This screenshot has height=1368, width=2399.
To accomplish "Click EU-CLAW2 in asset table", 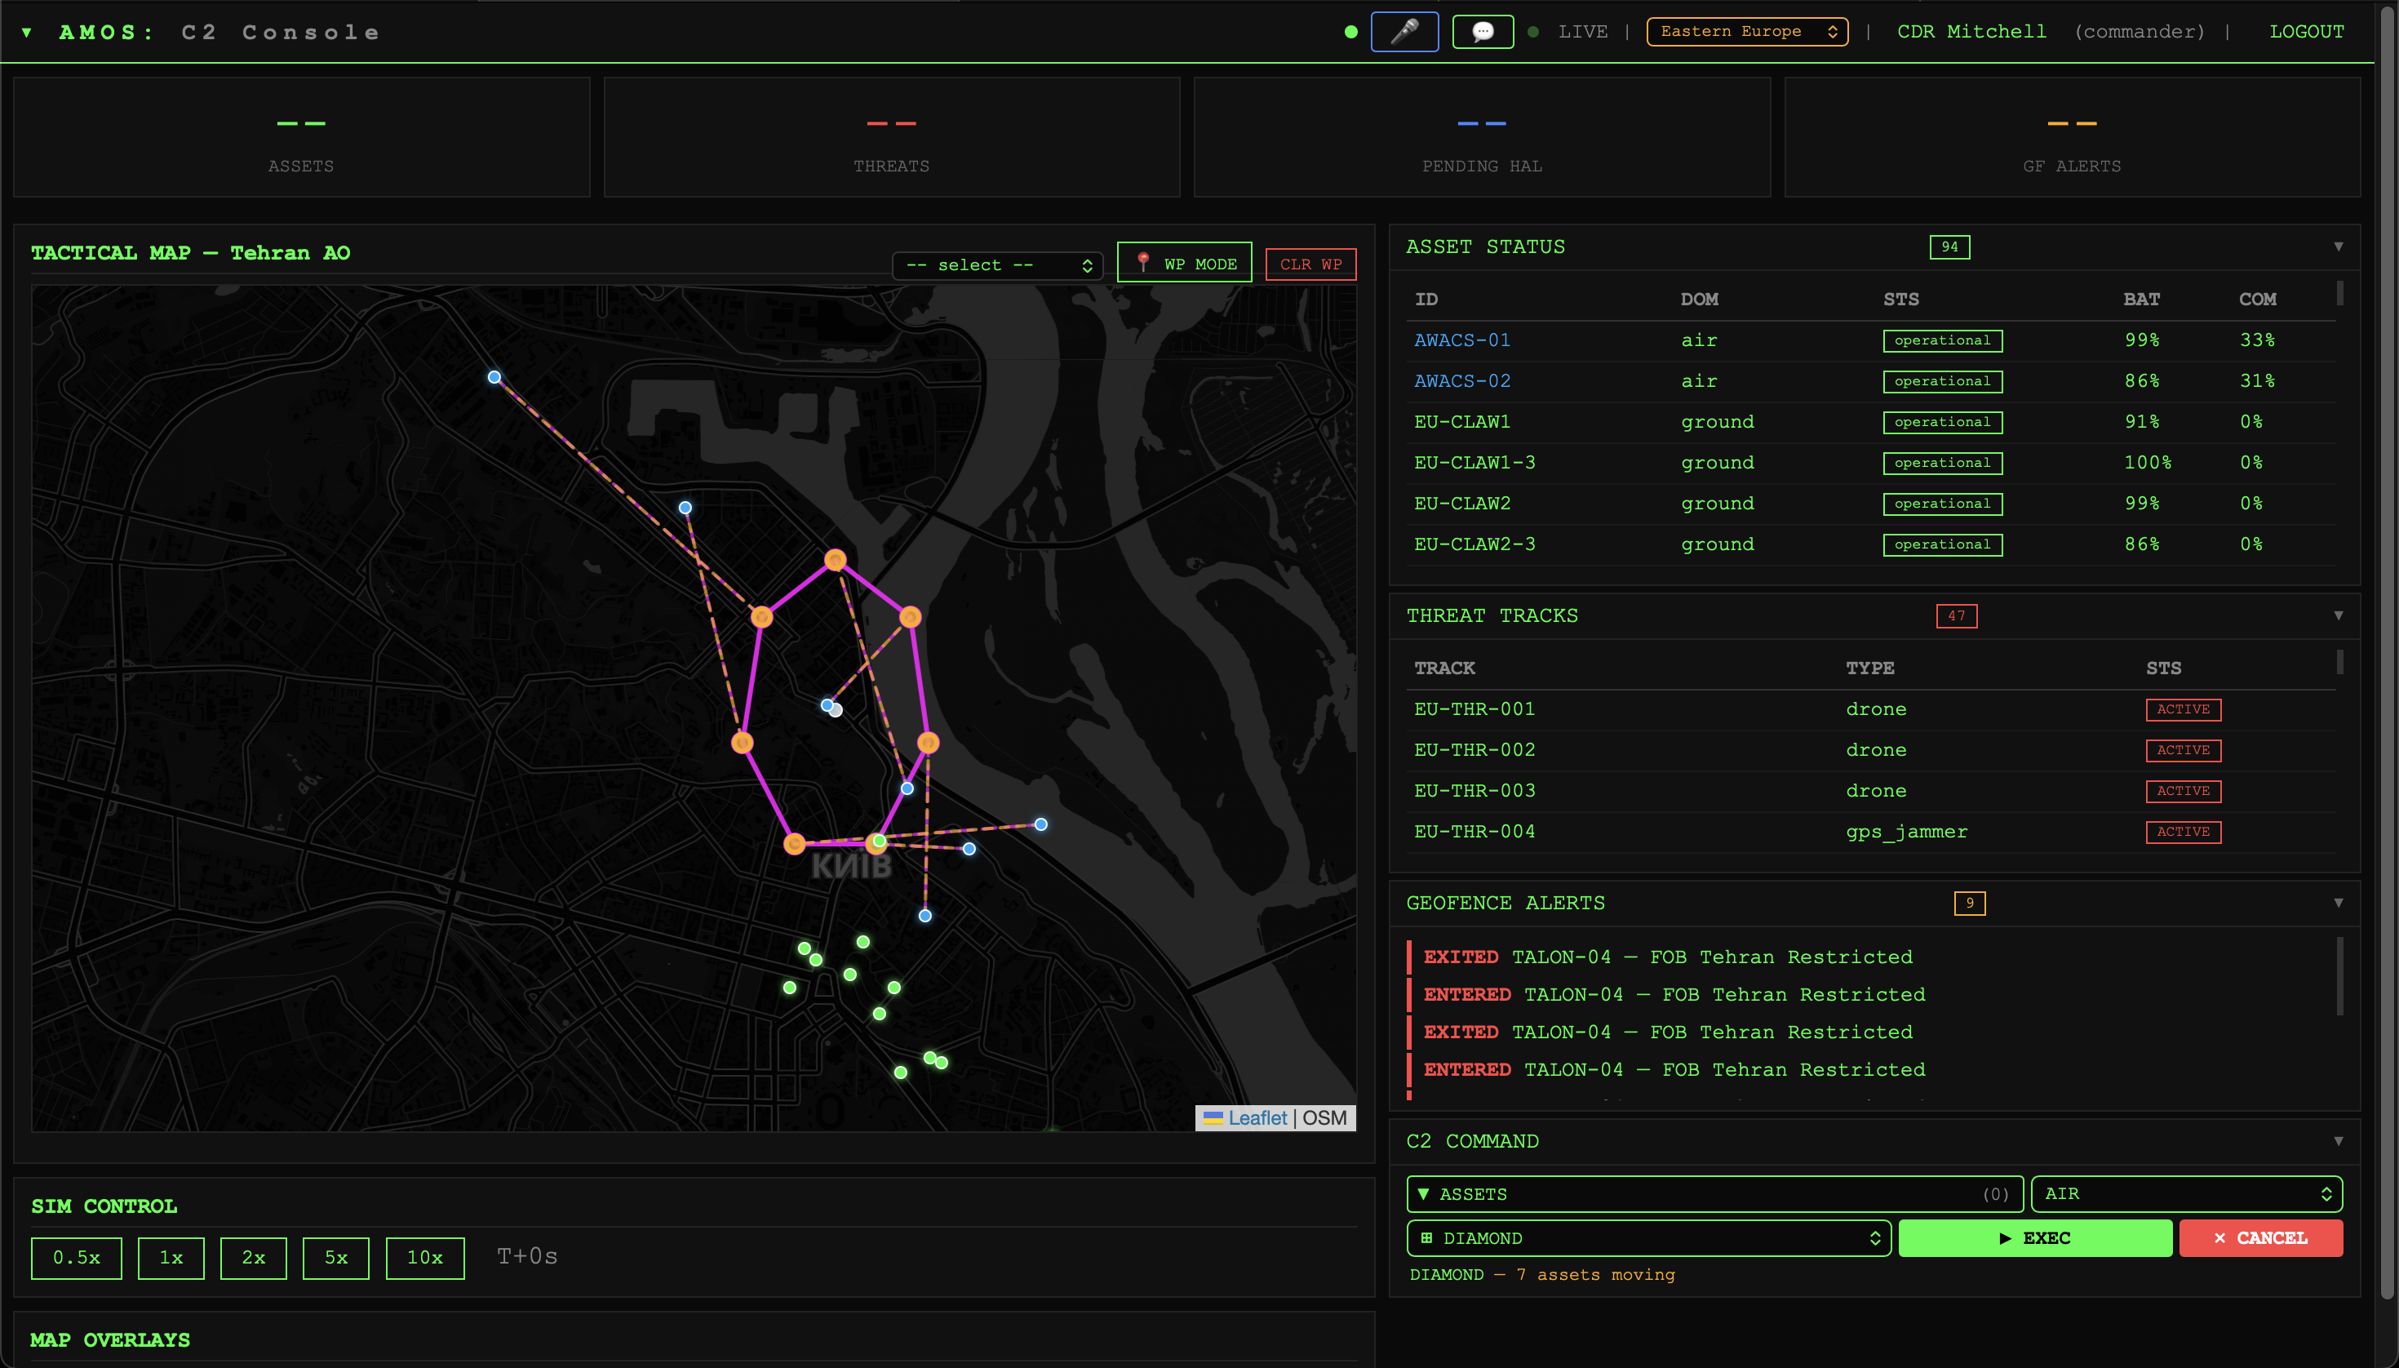I will coord(1462,504).
